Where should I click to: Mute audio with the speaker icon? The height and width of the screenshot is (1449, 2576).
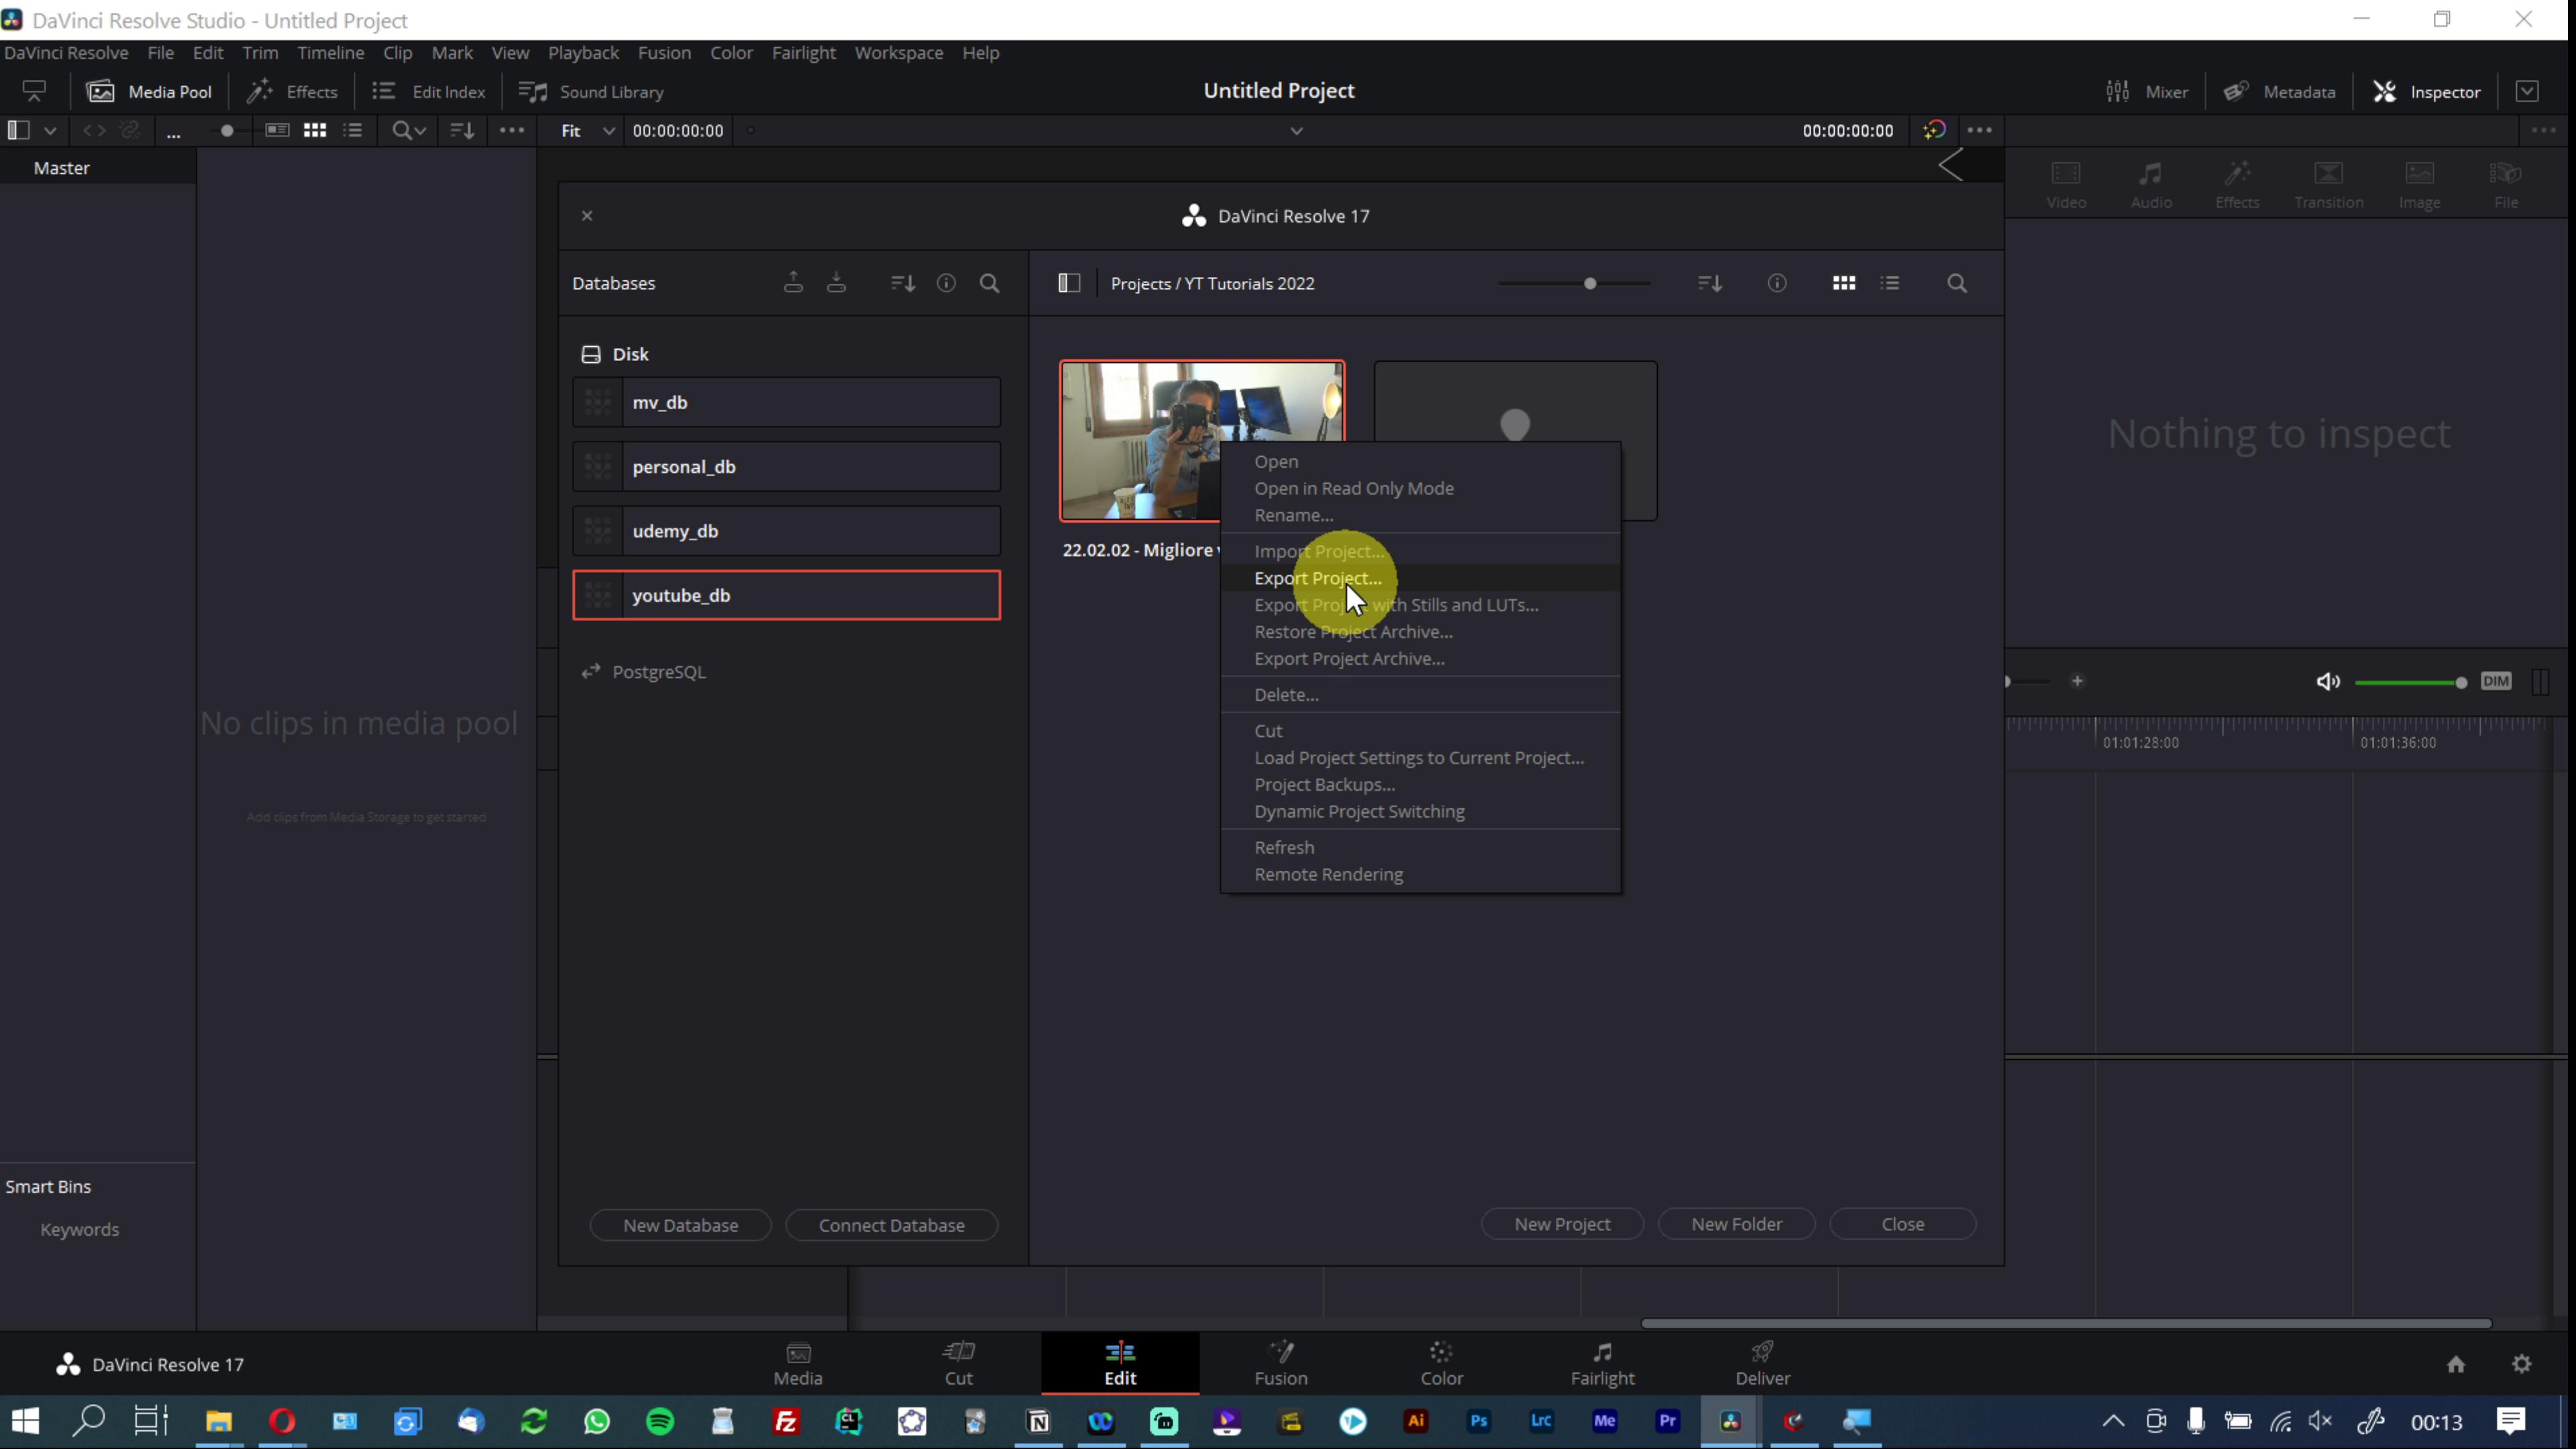pyautogui.click(x=2328, y=681)
